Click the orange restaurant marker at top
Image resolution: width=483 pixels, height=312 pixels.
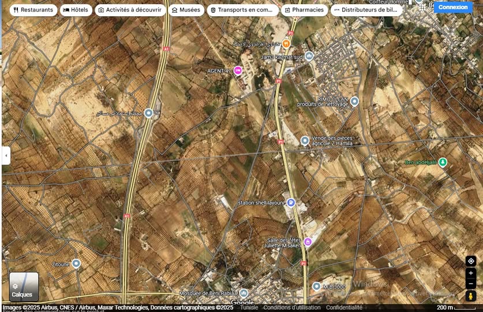(286, 43)
